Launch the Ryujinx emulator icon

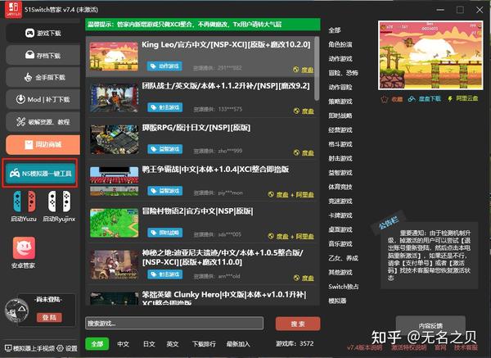pyautogui.click(x=59, y=206)
